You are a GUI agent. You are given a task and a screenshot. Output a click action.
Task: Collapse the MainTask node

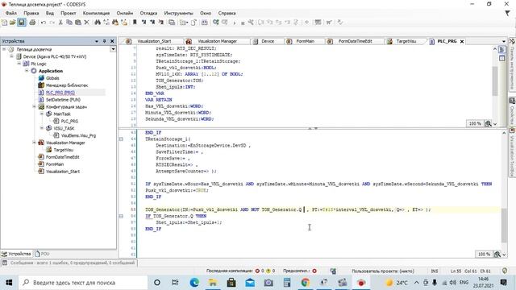point(42,114)
